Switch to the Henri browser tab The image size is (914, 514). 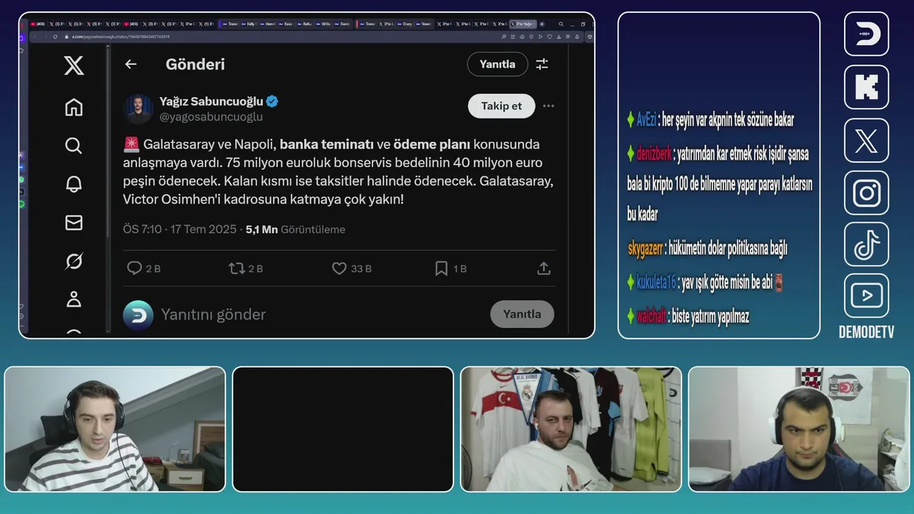tap(268, 24)
